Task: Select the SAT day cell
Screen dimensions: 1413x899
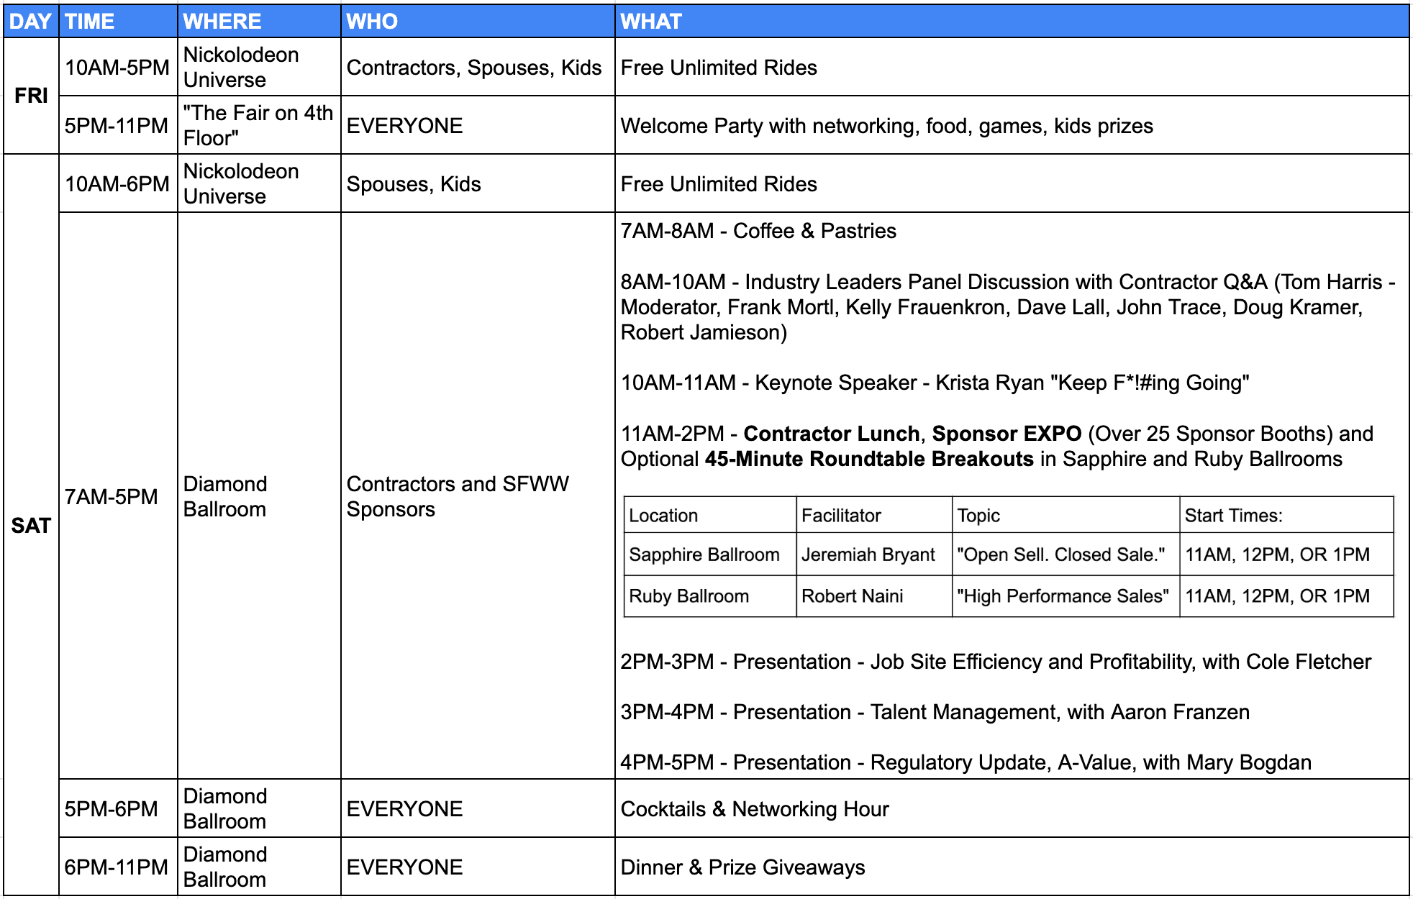Action: click(31, 526)
